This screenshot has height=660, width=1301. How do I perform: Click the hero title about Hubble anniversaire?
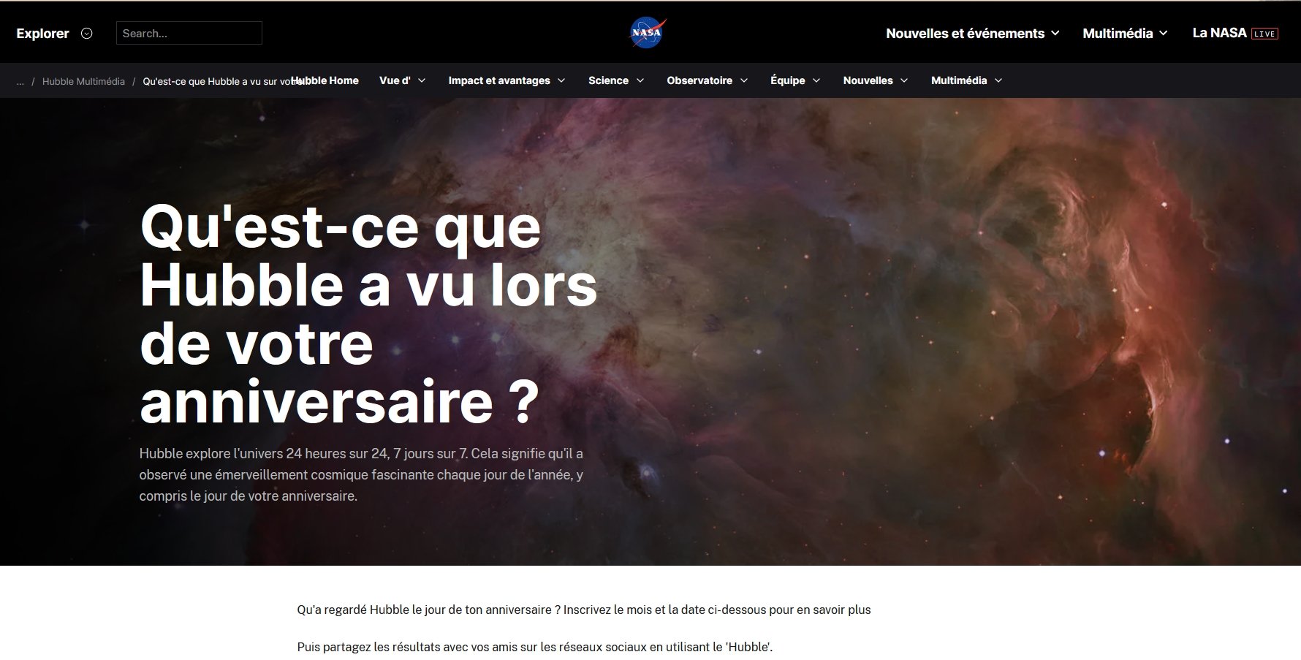[368, 313]
